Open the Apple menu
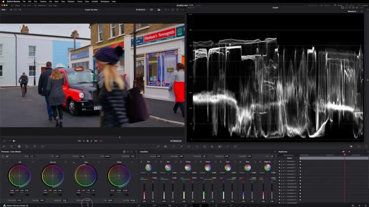Screen dimensions: 369x207 click(3, 1)
